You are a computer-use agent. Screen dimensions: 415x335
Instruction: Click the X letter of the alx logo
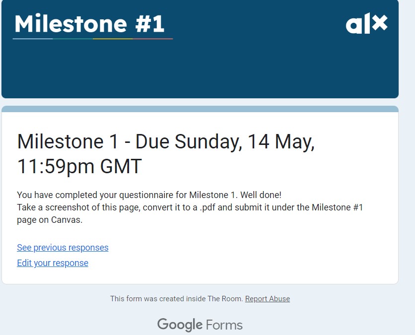379,24
